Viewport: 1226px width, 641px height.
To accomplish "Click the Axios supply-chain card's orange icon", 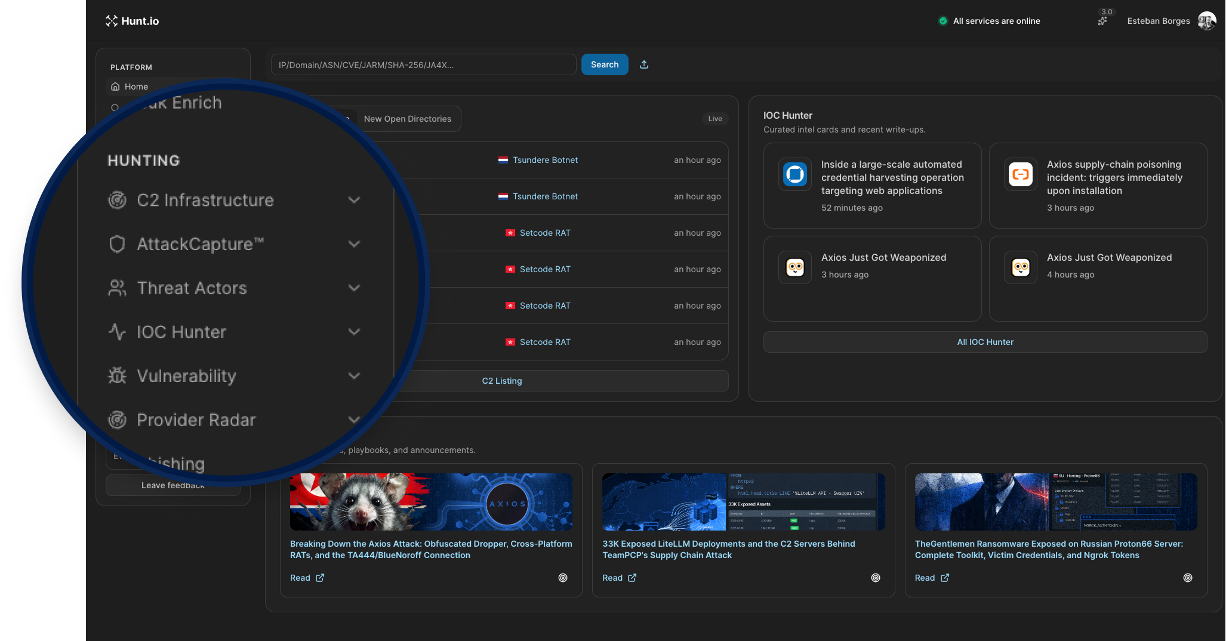I will [x=1021, y=174].
